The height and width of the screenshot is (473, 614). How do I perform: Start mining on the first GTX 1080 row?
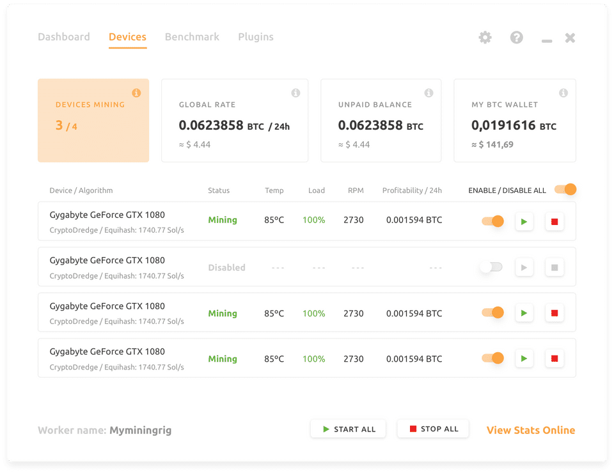524,222
